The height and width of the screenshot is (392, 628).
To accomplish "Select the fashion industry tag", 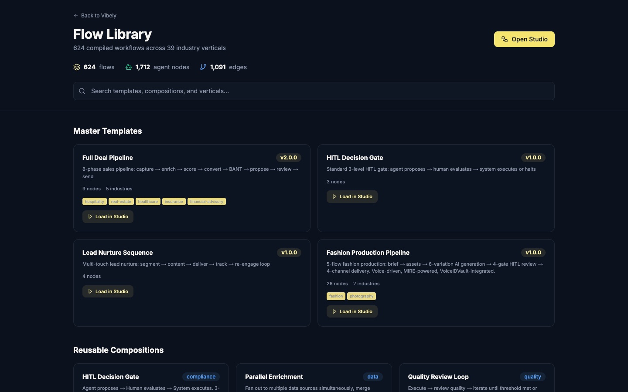I will pos(336,296).
